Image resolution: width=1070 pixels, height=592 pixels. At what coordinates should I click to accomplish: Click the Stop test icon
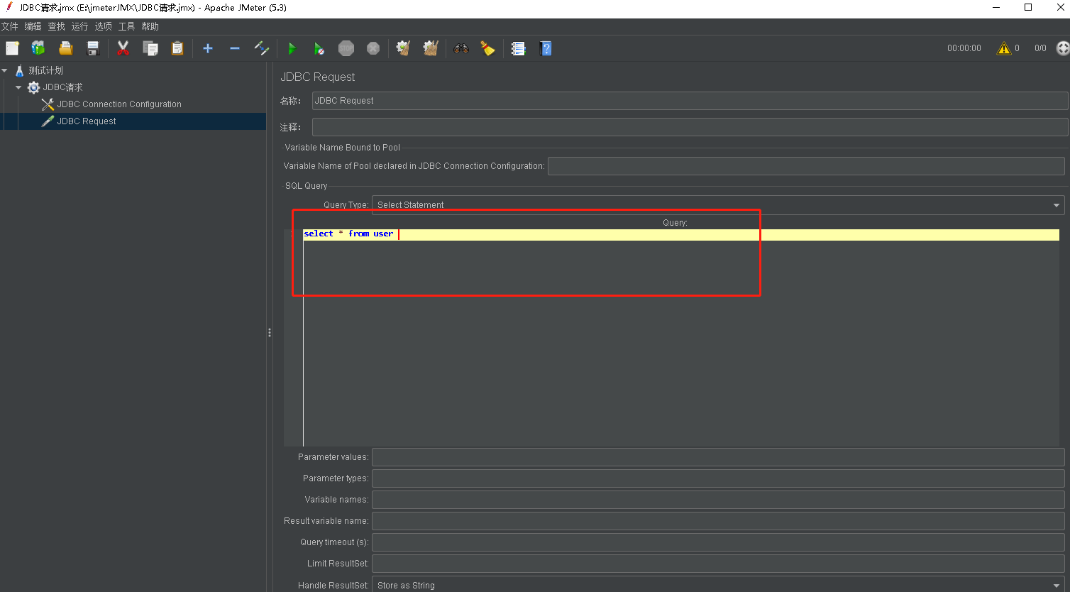click(346, 48)
